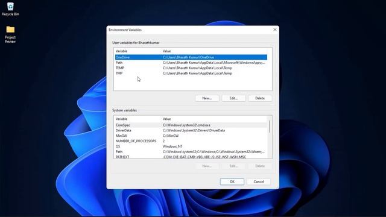Click New under user variables
Viewport: 386px width, 217px height.
point(207,98)
